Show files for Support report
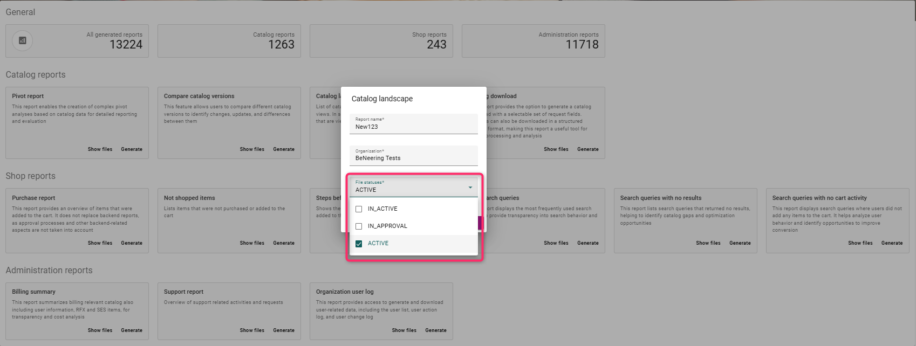Image resolution: width=916 pixels, height=346 pixels. coord(252,330)
